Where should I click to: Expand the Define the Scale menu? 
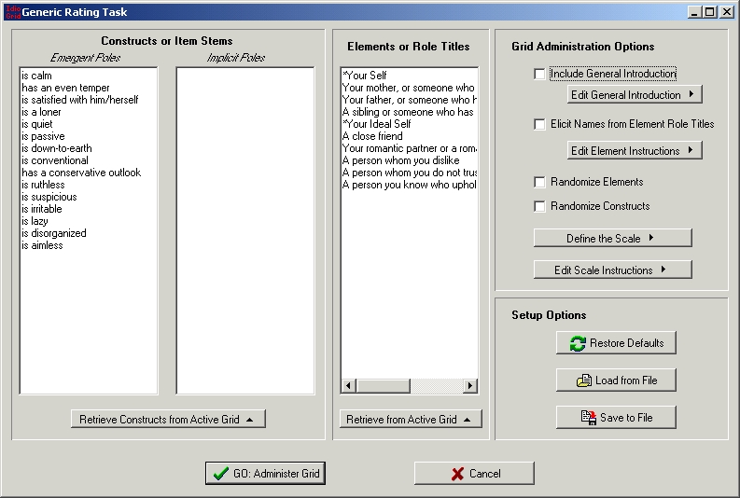(612, 239)
